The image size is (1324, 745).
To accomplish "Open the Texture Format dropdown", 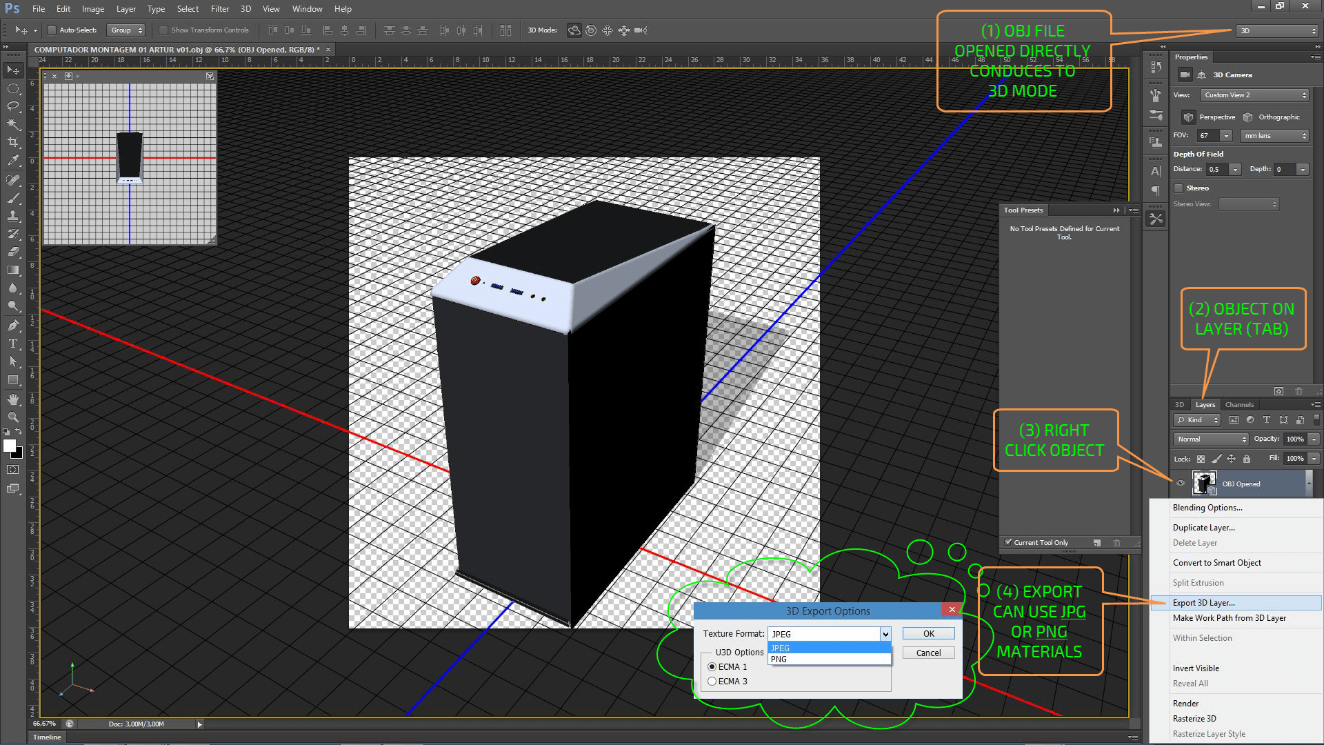I will (x=885, y=634).
